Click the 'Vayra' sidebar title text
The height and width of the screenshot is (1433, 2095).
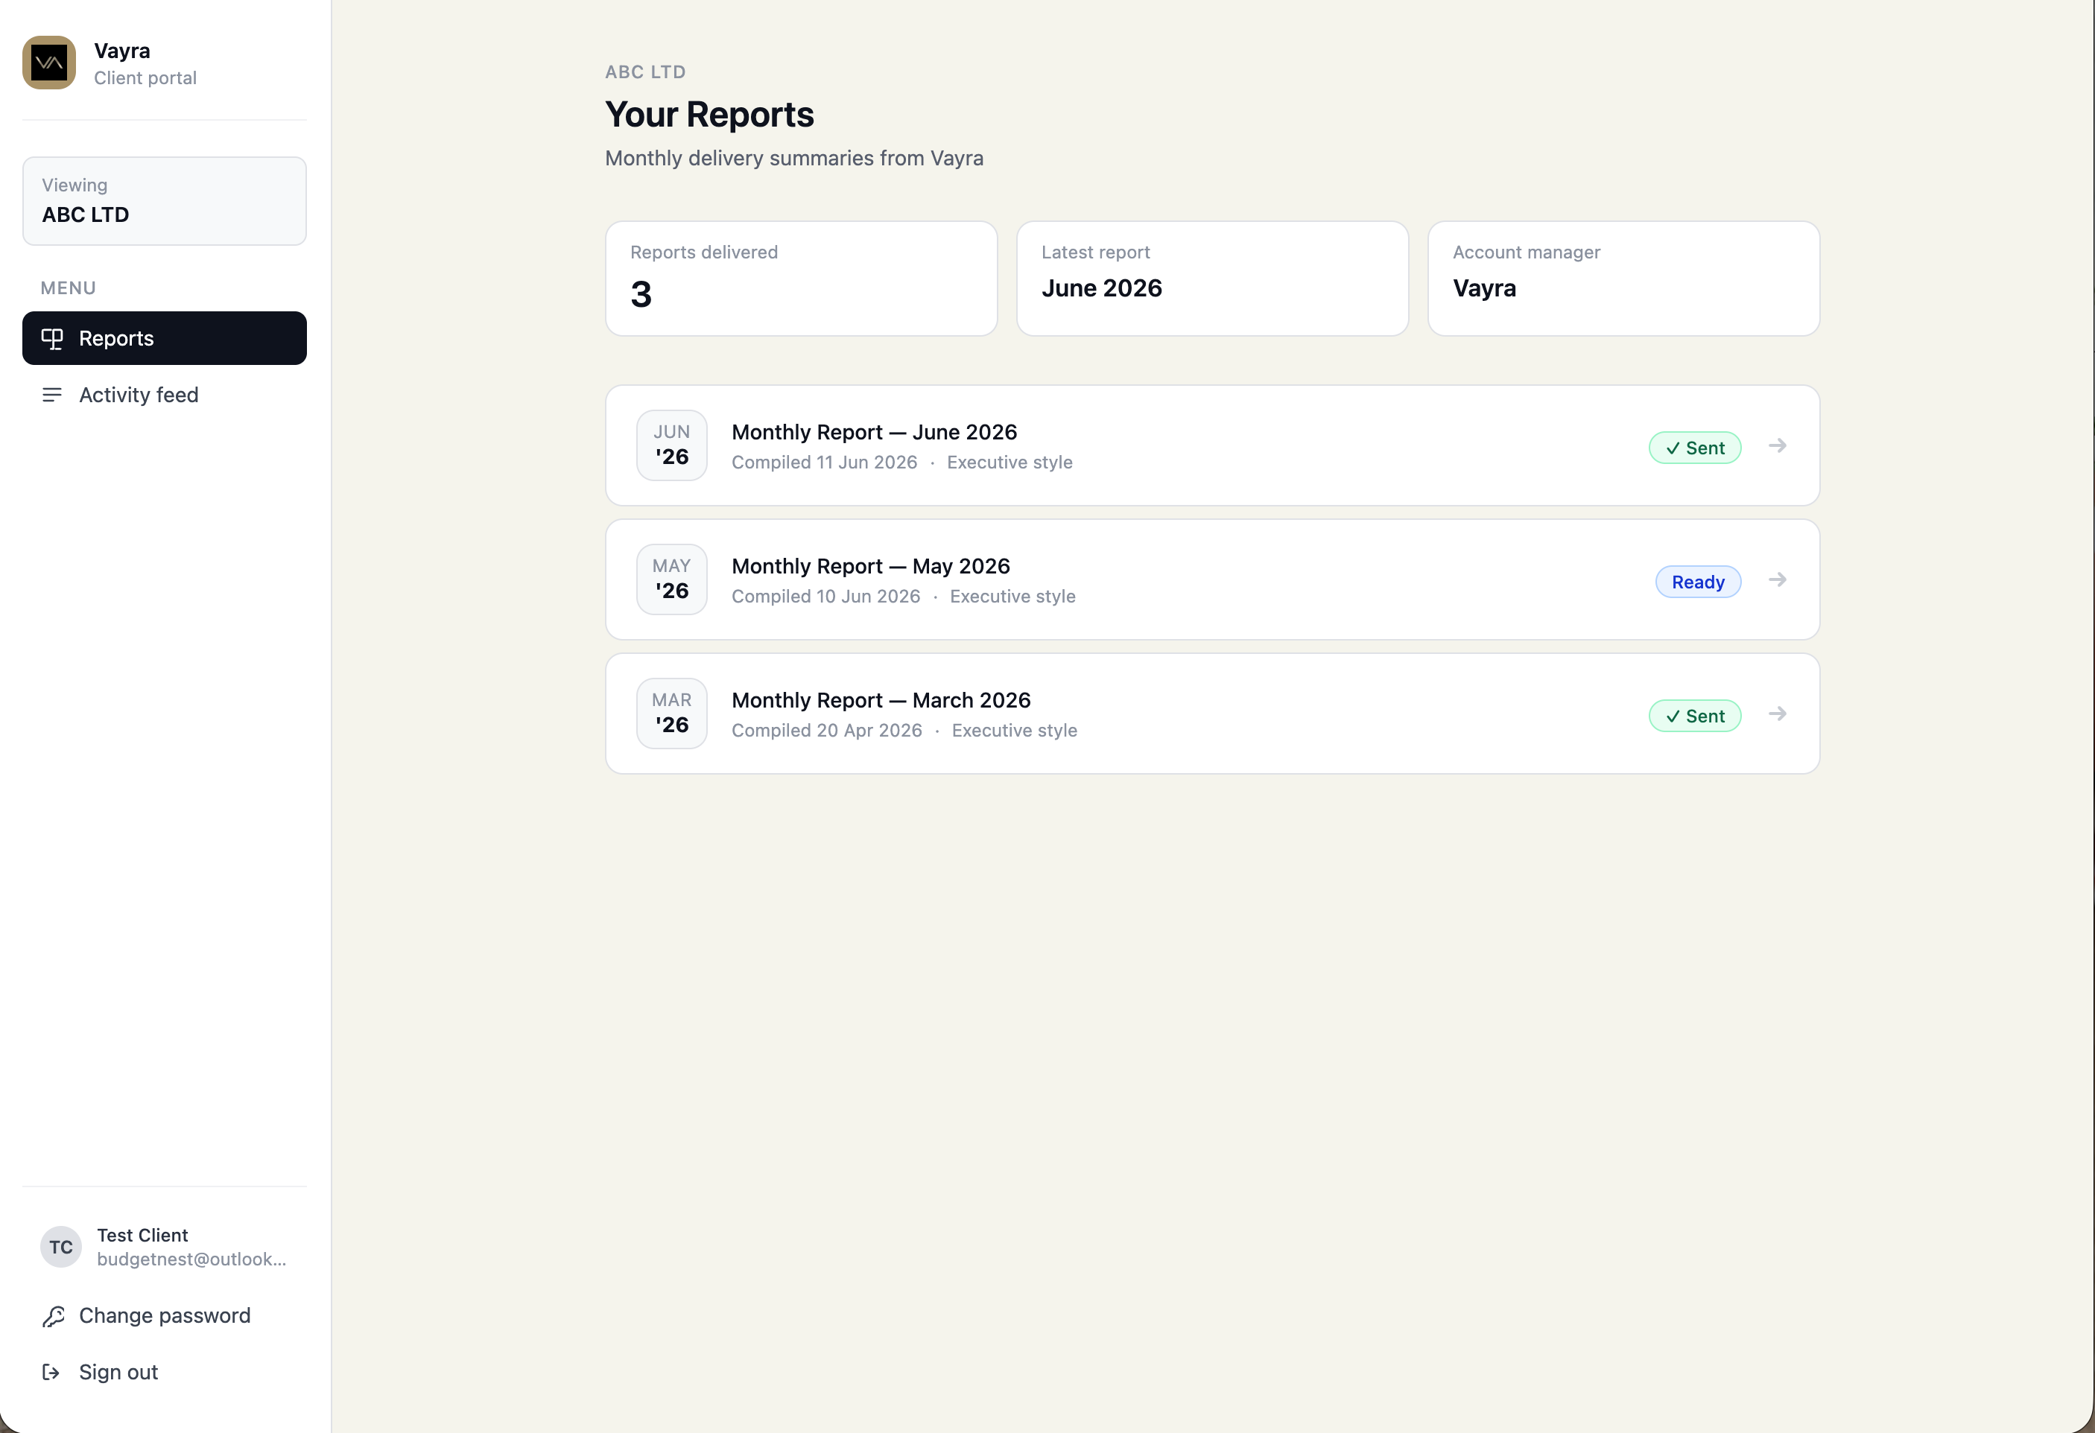point(121,51)
